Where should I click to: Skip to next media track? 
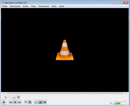(19, 102)
